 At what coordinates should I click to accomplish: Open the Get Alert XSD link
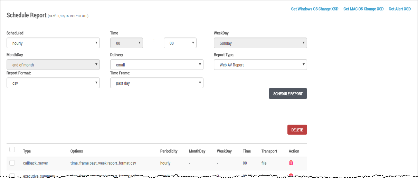coord(400,9)
